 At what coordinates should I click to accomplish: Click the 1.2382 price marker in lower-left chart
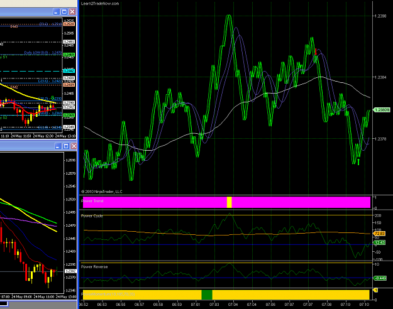click(x=70, y=271)
